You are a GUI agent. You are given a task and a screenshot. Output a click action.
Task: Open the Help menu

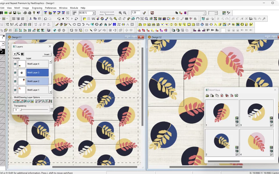pos(83,8)
